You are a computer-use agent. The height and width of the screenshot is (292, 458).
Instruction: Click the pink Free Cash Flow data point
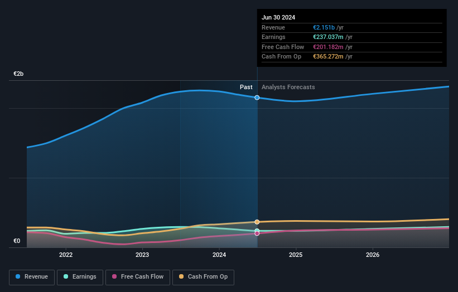257,233
